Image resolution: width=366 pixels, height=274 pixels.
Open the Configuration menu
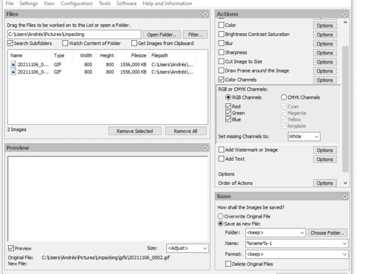click(76, 4)
